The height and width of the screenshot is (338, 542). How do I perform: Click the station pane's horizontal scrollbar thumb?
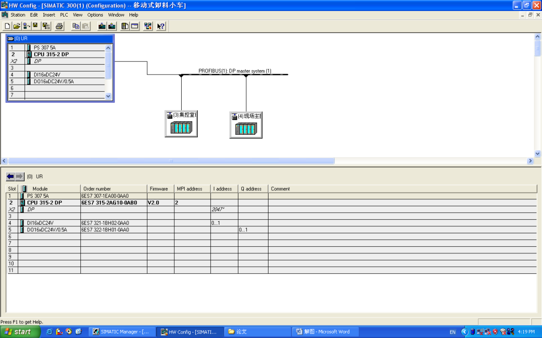click(x=171, y=161)
